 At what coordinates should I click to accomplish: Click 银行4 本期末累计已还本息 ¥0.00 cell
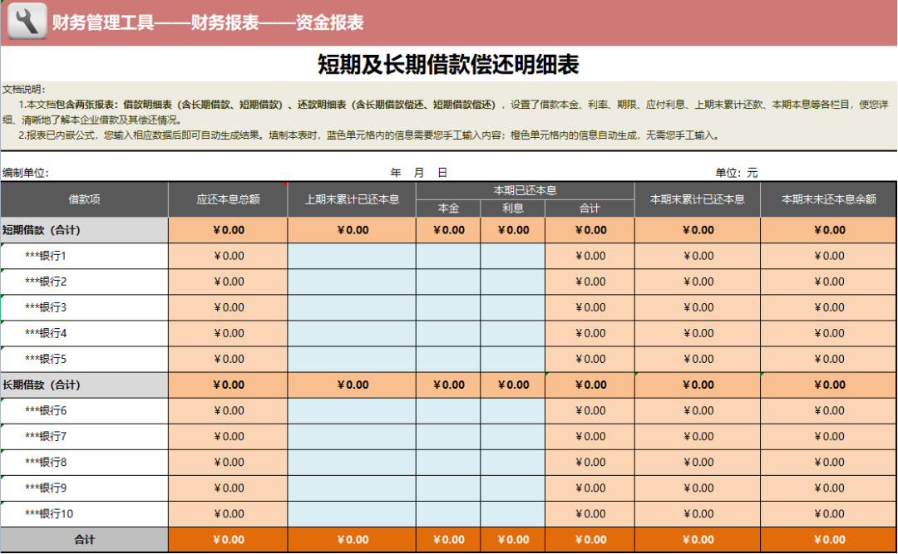(697, 333)
